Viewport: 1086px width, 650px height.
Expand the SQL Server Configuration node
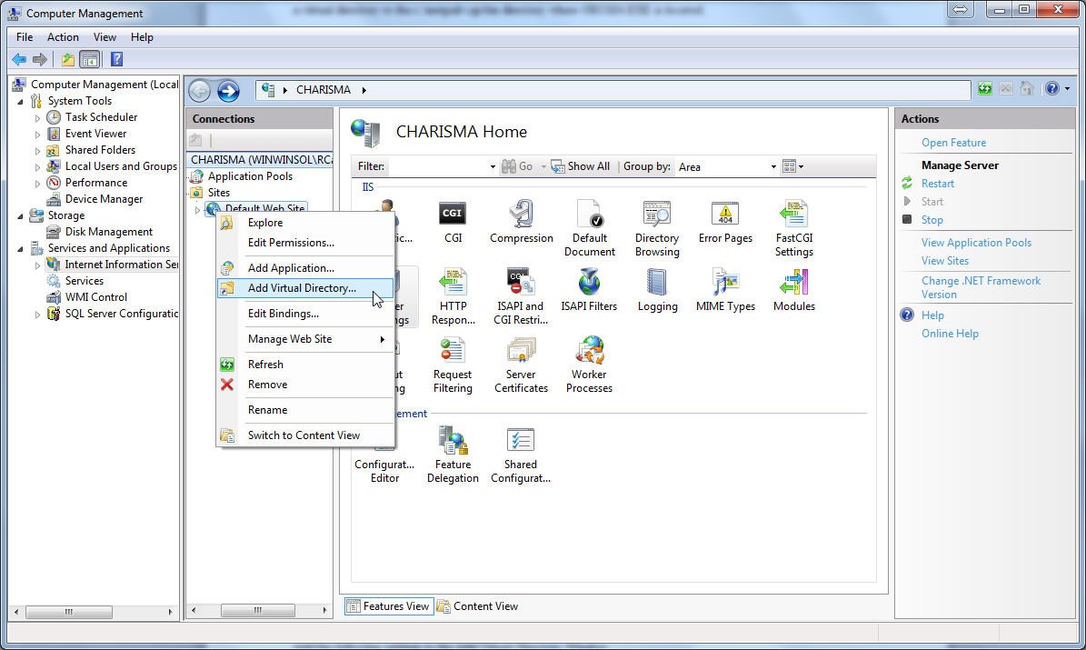37,315
